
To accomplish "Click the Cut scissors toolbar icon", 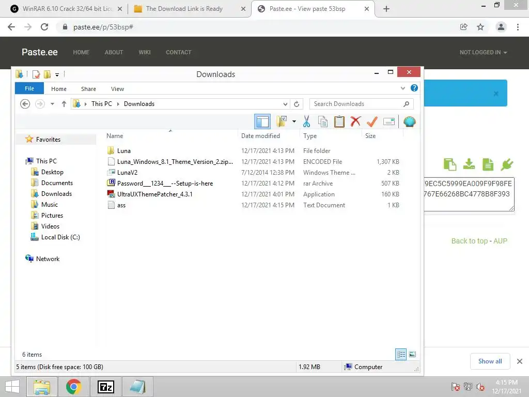I will click(x=306, y=121).
